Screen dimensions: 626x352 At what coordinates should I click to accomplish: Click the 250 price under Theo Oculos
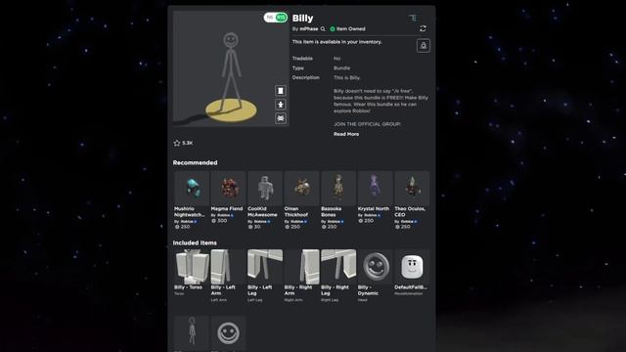pyautogui.click(x=405, y=227)
